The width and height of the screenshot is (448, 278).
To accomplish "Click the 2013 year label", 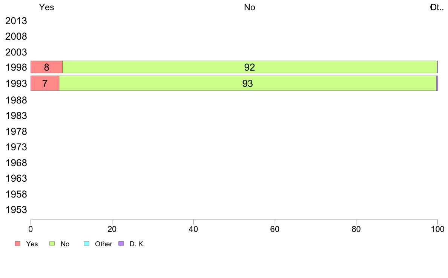I will tap(16, 21).
